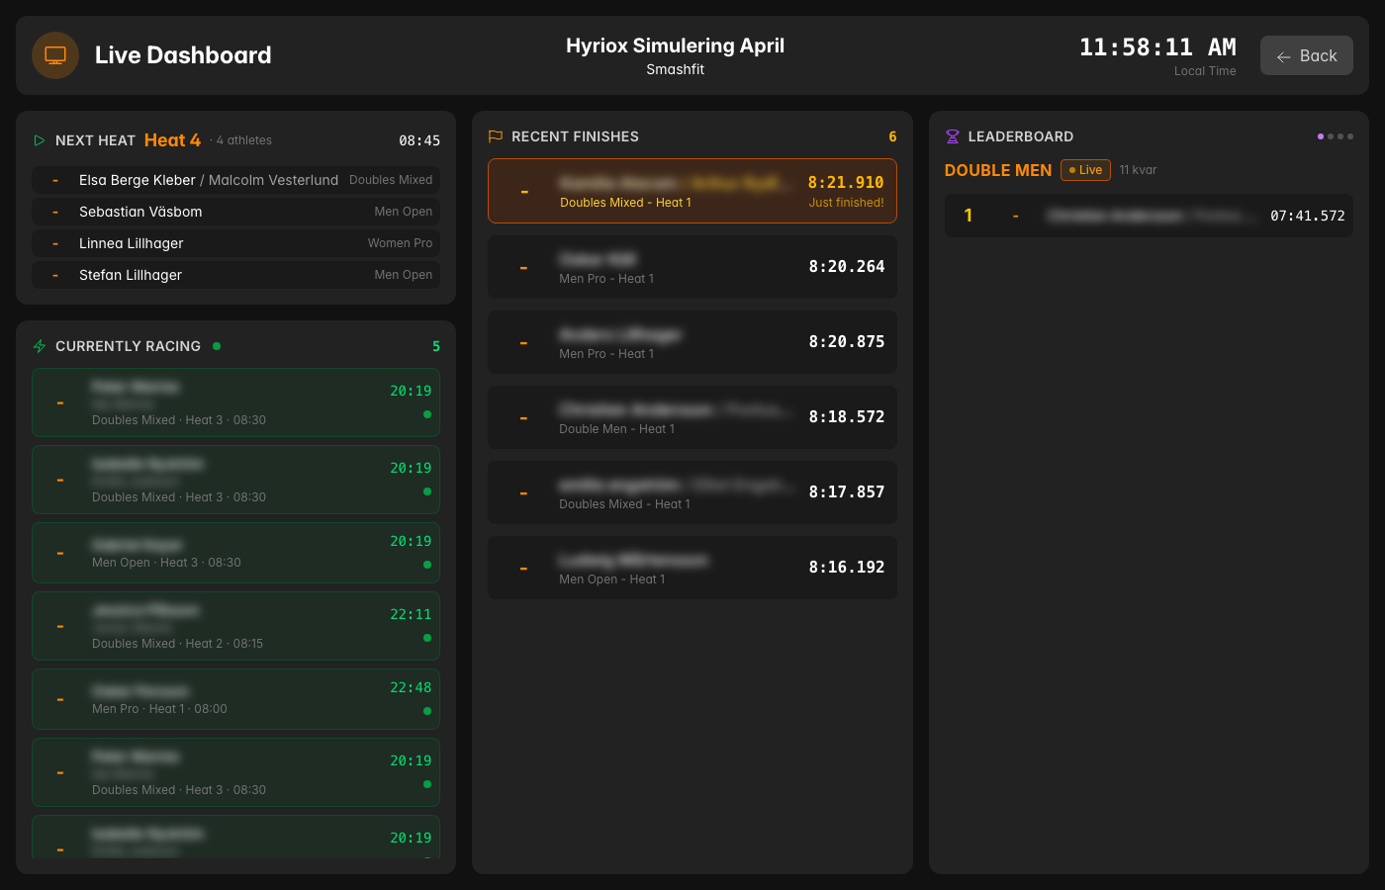Open the finish card showing 8:18.572

pyautogui.click(x=692, y=417)
